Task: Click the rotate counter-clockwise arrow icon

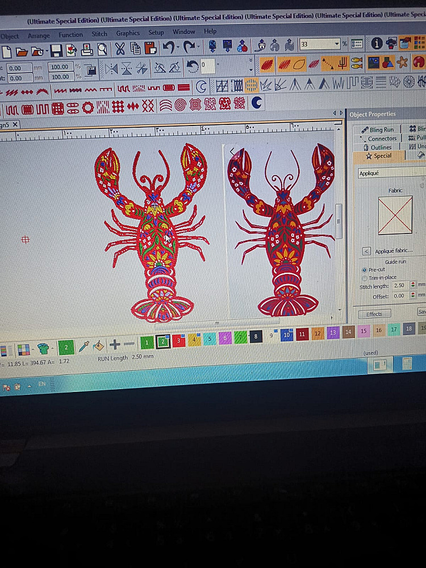Action: coord(192,66)
